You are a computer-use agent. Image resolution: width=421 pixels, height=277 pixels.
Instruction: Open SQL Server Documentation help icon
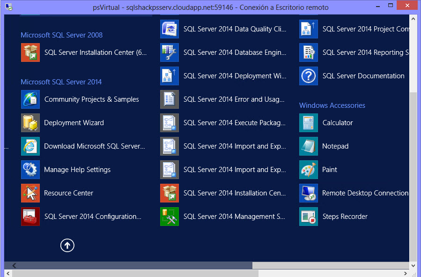pyautogui.click(x=309, y=76)
